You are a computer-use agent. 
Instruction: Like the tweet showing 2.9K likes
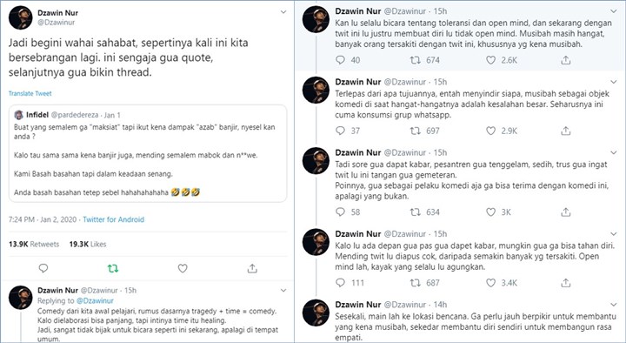tap(490, 131)
